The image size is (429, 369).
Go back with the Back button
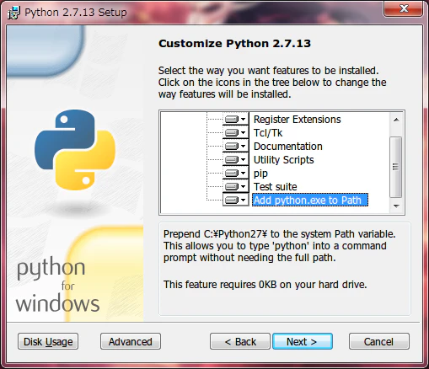point(240,341)
